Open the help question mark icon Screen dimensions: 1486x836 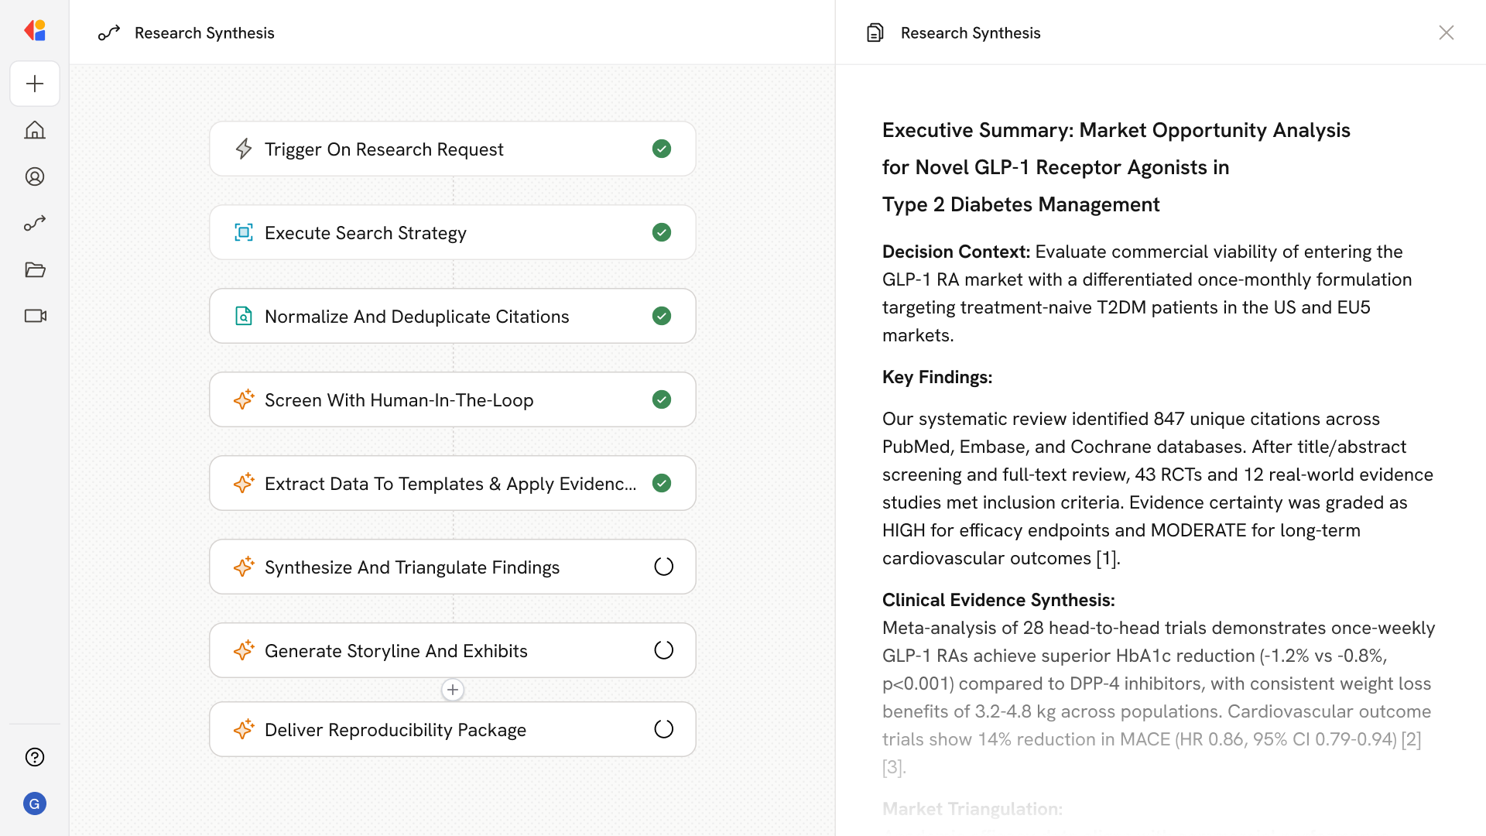[35, 757]
